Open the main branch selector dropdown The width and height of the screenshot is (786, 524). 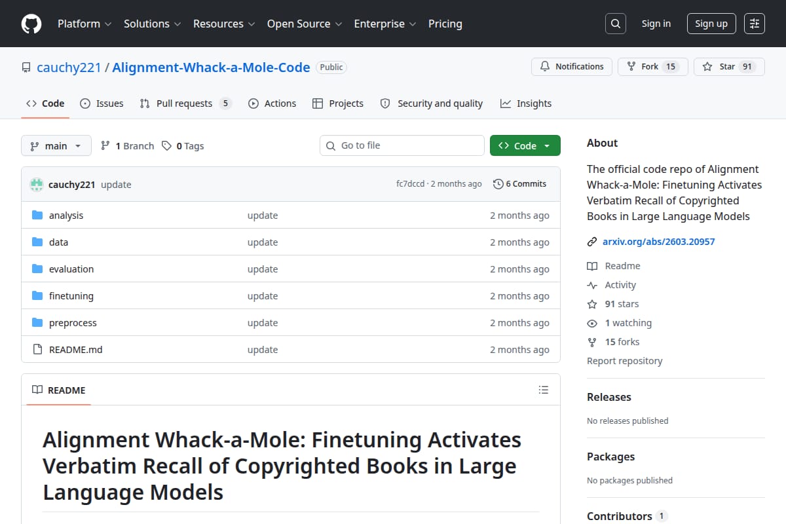click(56, 146)
